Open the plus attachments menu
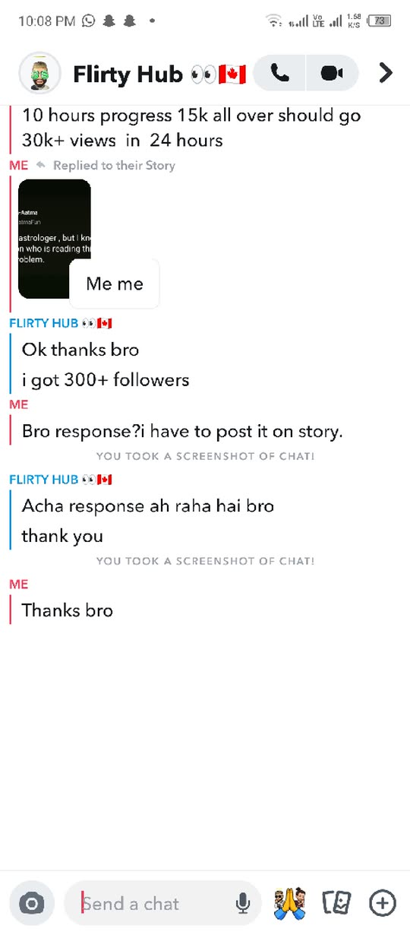This screenshot has width=410, height=935. tap(383, 903)
